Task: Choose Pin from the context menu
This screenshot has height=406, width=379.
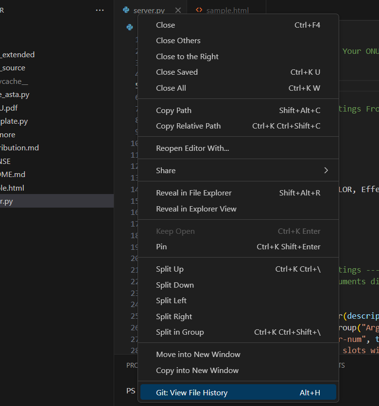Action: [238, 247]
